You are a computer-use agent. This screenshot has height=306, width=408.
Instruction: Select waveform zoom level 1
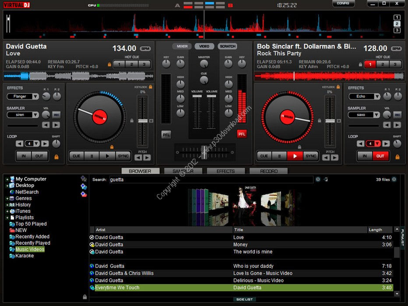(397, 18)
